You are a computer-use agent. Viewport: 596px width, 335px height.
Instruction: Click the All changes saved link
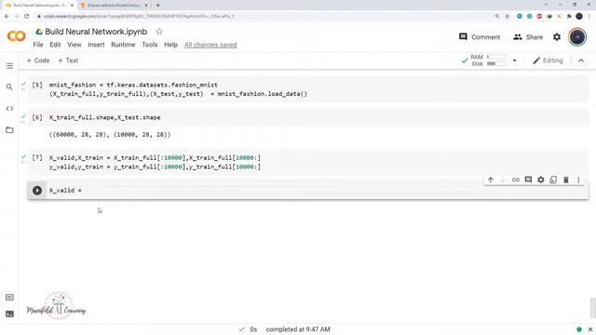[210, 45]
